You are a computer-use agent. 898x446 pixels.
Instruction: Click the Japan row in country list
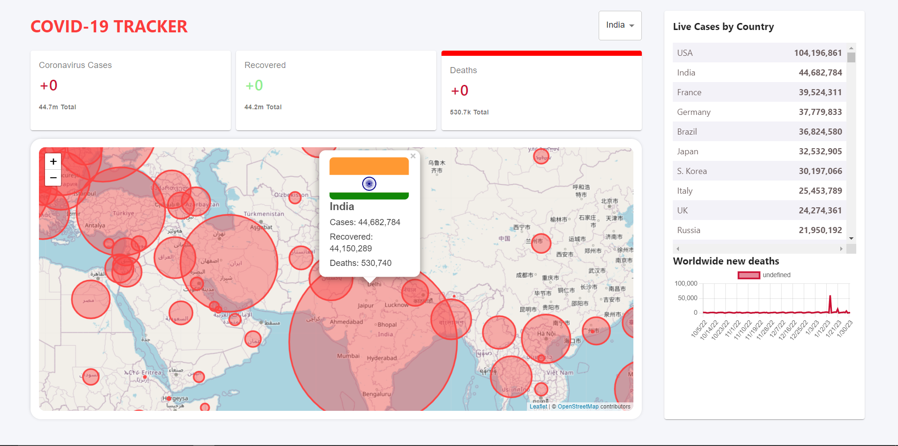pos(760,151)
